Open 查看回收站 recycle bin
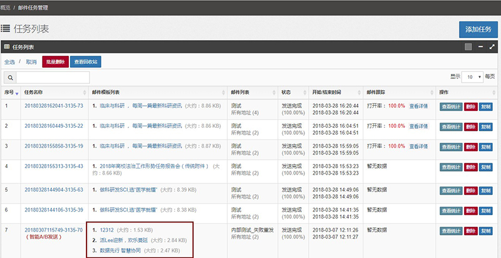The image size is (501, 258). (86, 62)
